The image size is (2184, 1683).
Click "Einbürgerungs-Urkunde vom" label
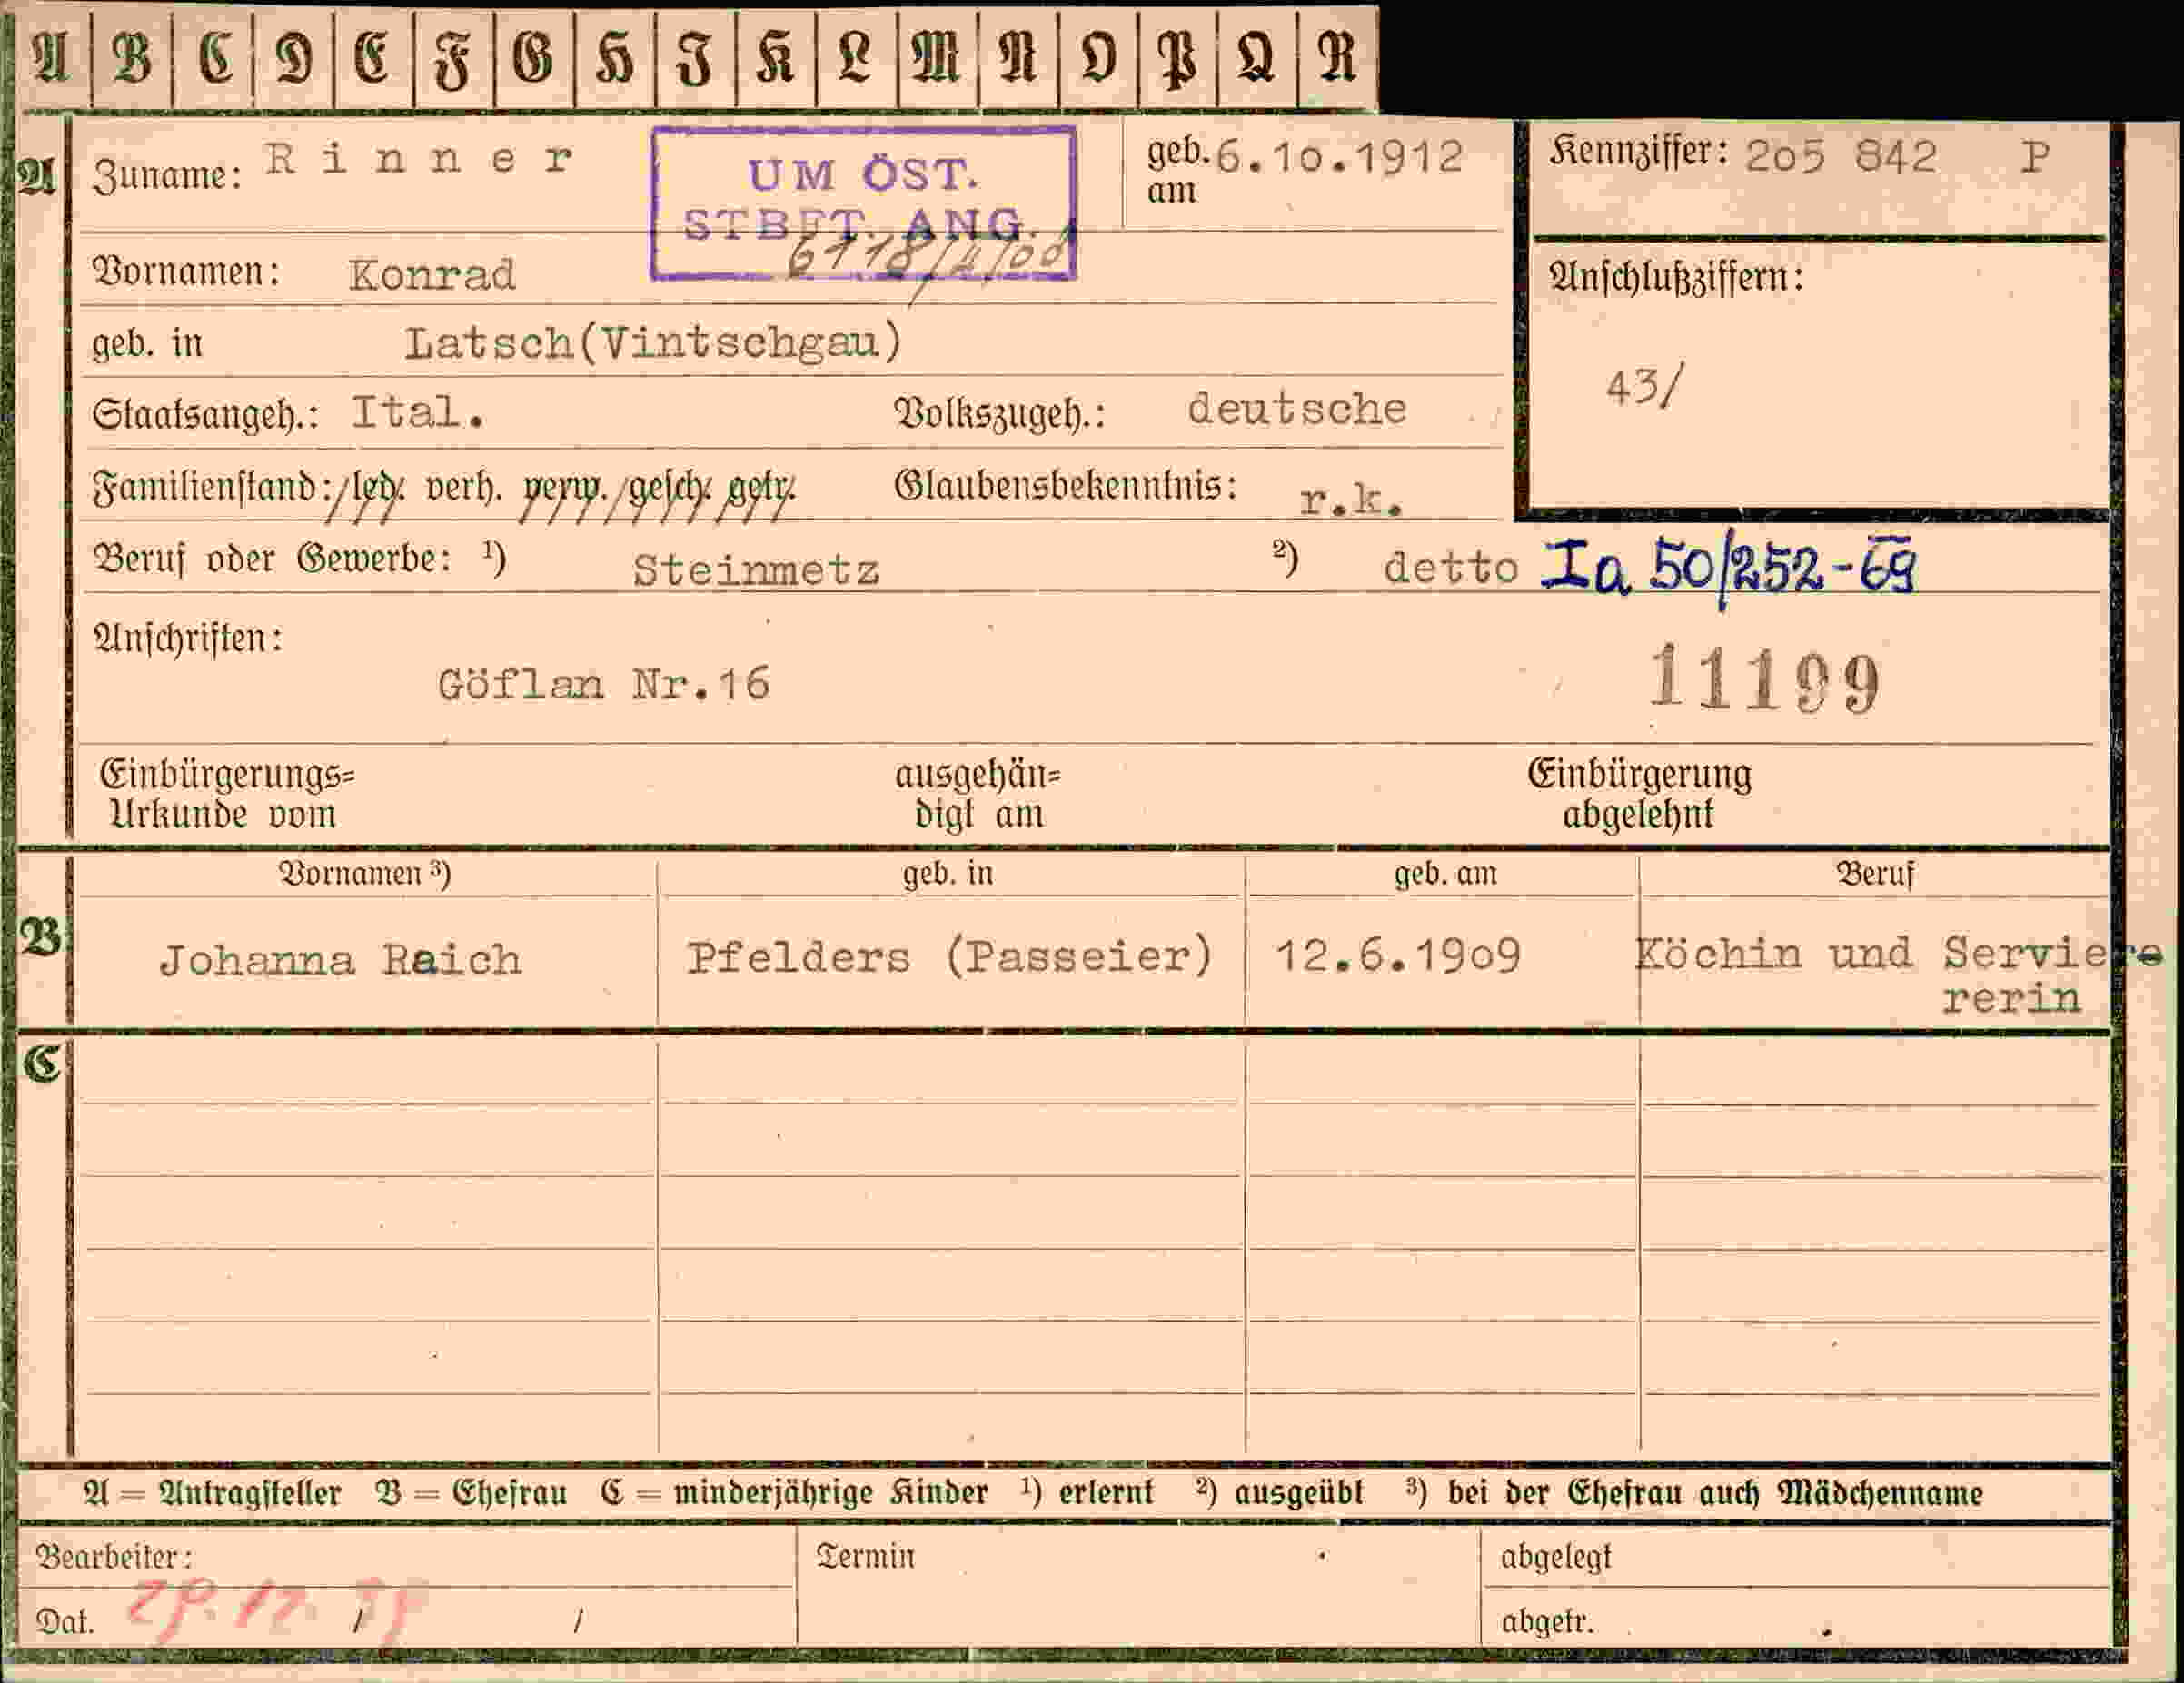click(227, 794)
